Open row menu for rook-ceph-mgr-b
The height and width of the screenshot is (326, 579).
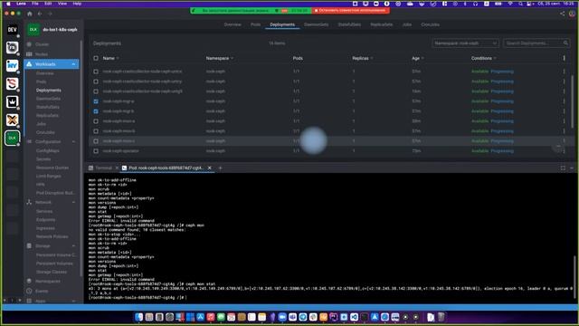click(x=564, y=111)
